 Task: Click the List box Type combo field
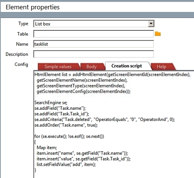pyautogui.click(x=94, y=24)
